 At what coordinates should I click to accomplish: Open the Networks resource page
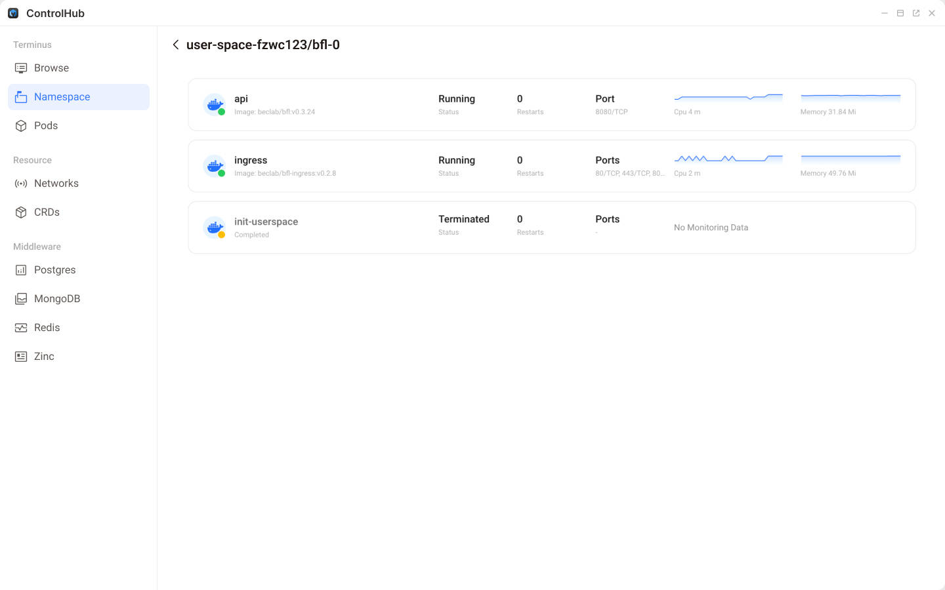[79, 184]
